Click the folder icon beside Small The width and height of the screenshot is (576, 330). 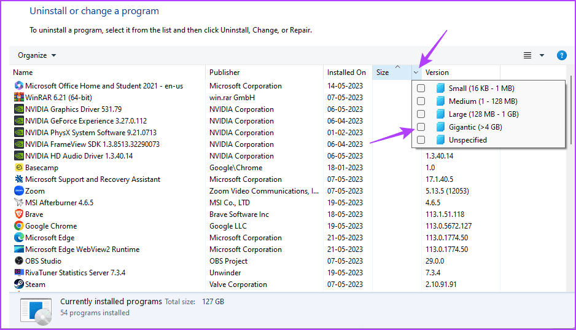[x=440, y=88]
